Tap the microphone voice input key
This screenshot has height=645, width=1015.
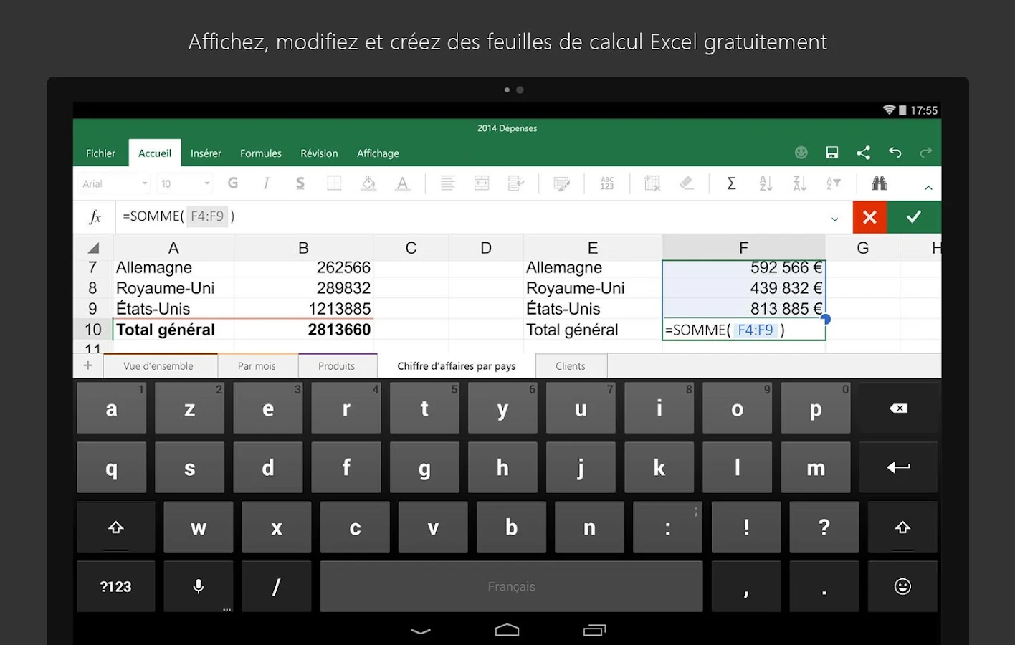(199, 586)
